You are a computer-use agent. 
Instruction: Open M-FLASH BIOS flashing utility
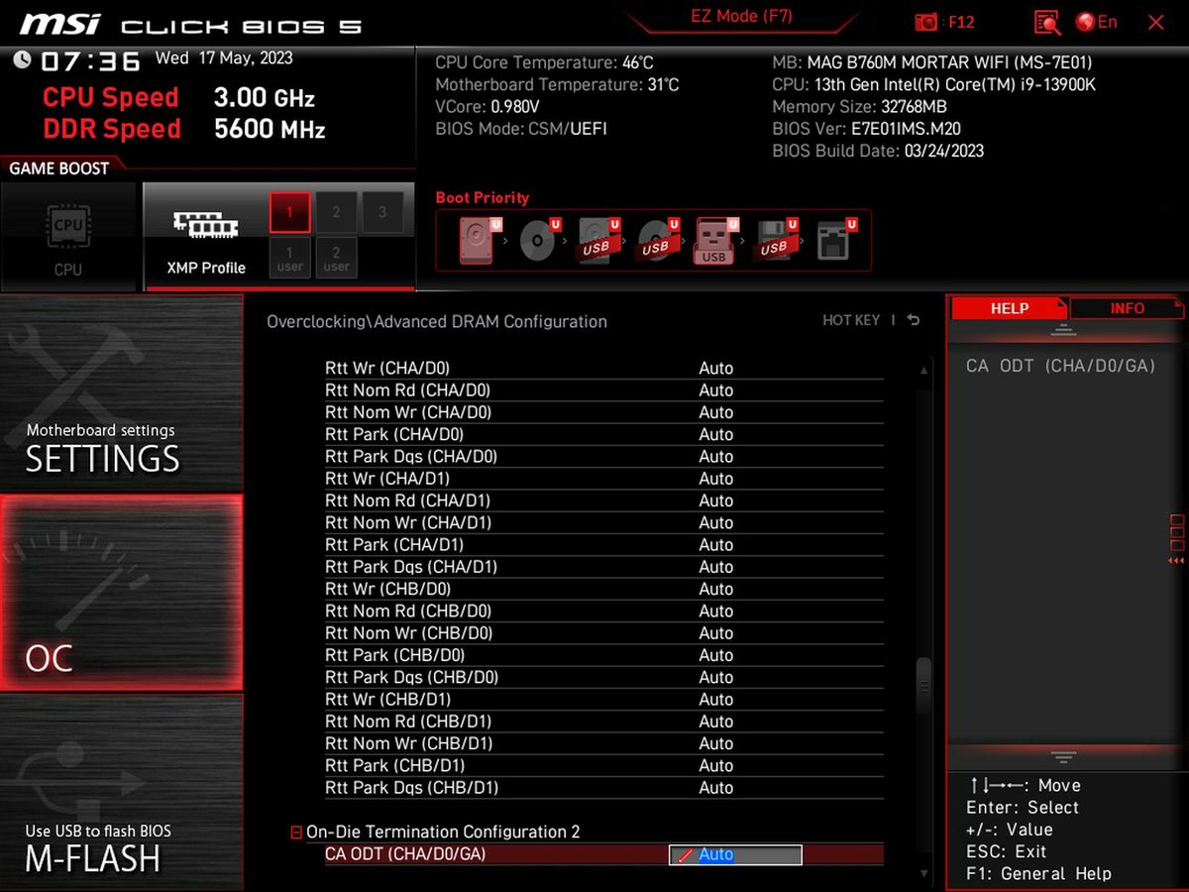pyautogui.click(x=121, y=791)
